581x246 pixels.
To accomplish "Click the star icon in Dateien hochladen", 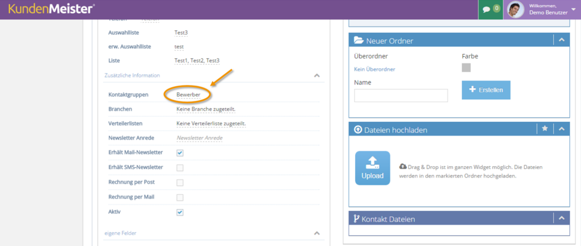I will 545,128.
